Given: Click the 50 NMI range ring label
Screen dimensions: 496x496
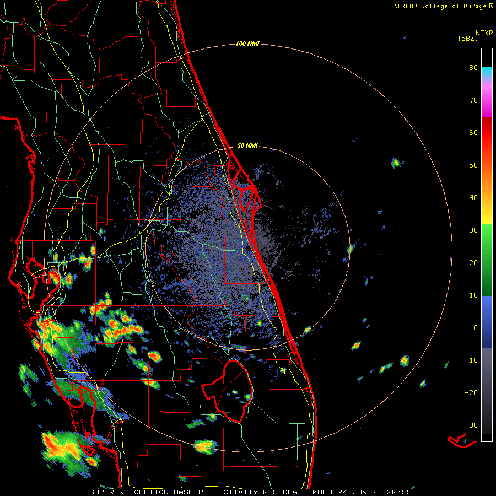Looking at the screenshot, I should (x=247, y=146).
